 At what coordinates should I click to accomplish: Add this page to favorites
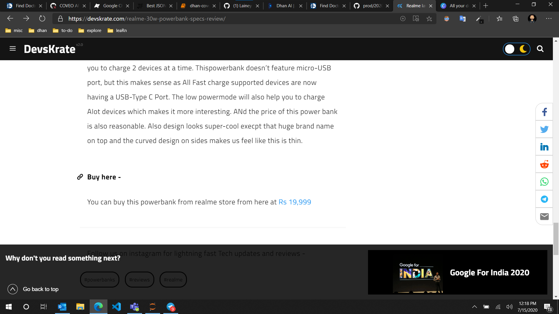coord(429,19)
